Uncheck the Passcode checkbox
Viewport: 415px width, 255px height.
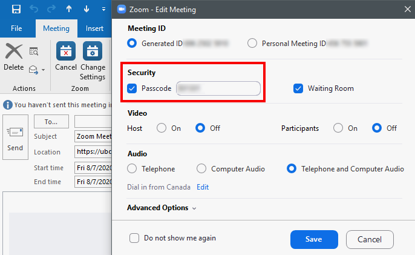click(x=133, y=88)
